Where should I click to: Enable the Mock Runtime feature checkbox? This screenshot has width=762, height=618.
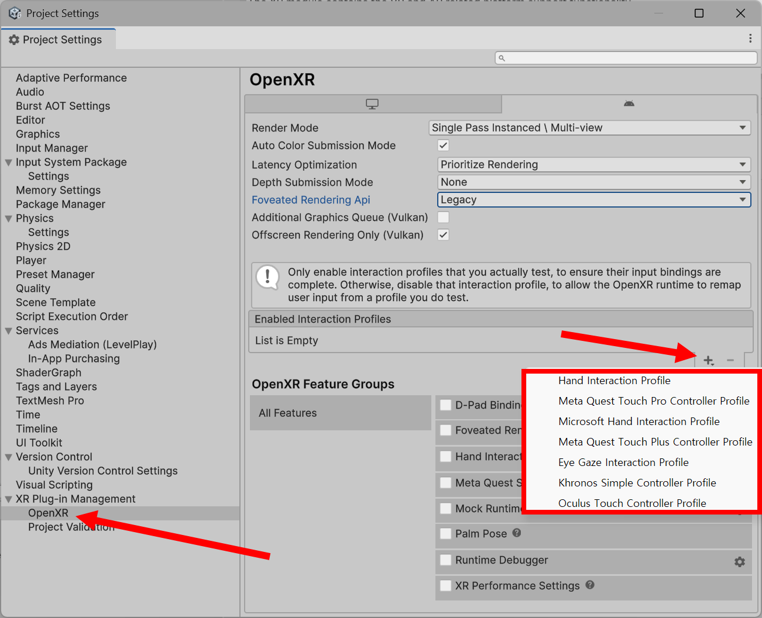coord(446,509)
